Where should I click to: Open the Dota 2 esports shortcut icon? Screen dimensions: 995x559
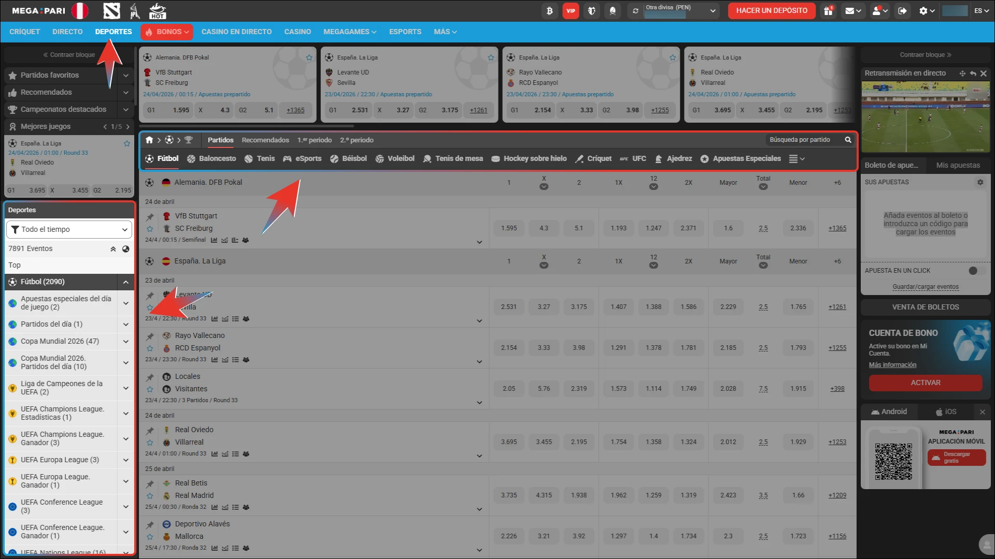111,11
